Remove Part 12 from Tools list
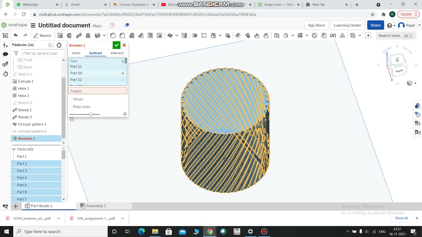The image size is (422, 237). click(x=123, y=80)
